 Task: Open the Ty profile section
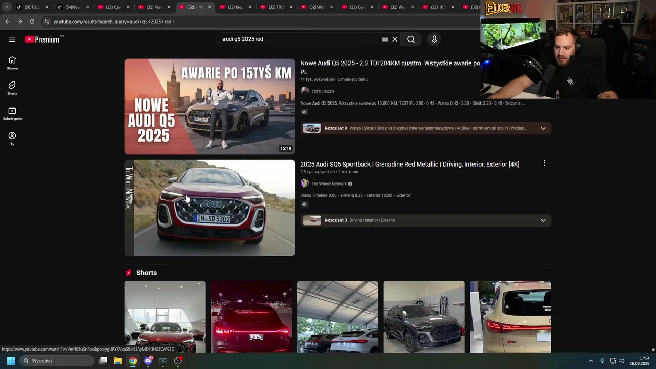pyautogui.click(x=12, y=138)
